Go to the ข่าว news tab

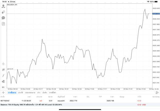tap(39, 92)
